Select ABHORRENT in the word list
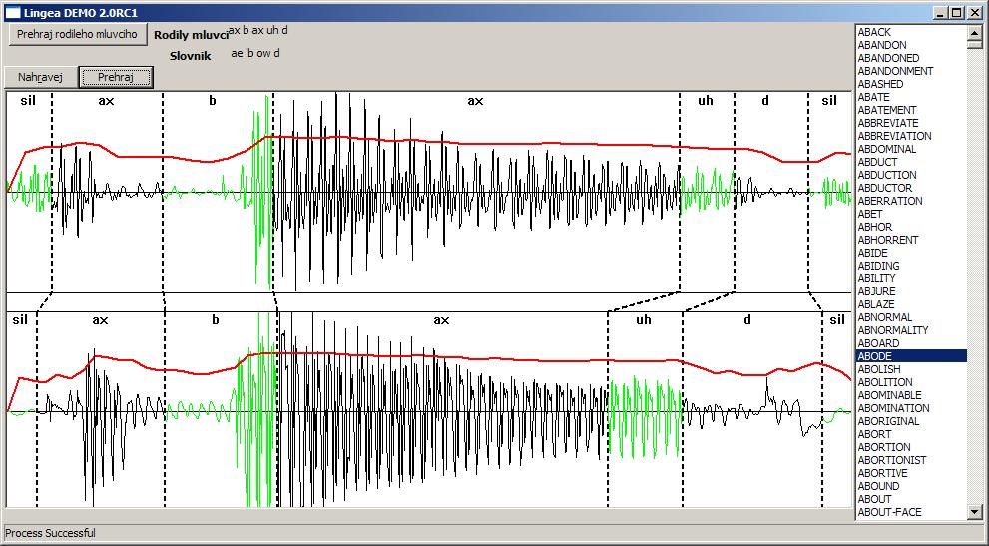Image resolution: width=989 pixels, height=546 pixels. click(x=911, y=240)
